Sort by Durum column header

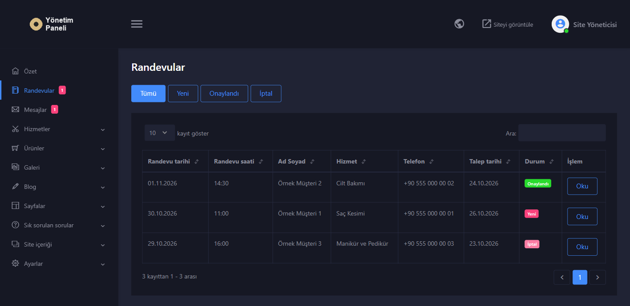coord(540,161)
